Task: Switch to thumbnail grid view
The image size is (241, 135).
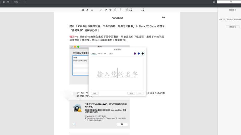Action: (x=4, y=2)
